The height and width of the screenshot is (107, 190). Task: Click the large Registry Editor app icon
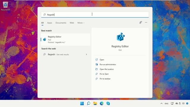click(120, 37)
